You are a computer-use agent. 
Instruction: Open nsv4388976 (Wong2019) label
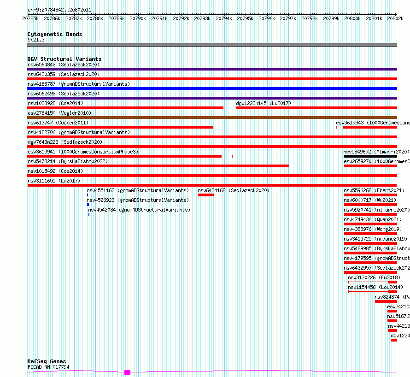[373, 229]
